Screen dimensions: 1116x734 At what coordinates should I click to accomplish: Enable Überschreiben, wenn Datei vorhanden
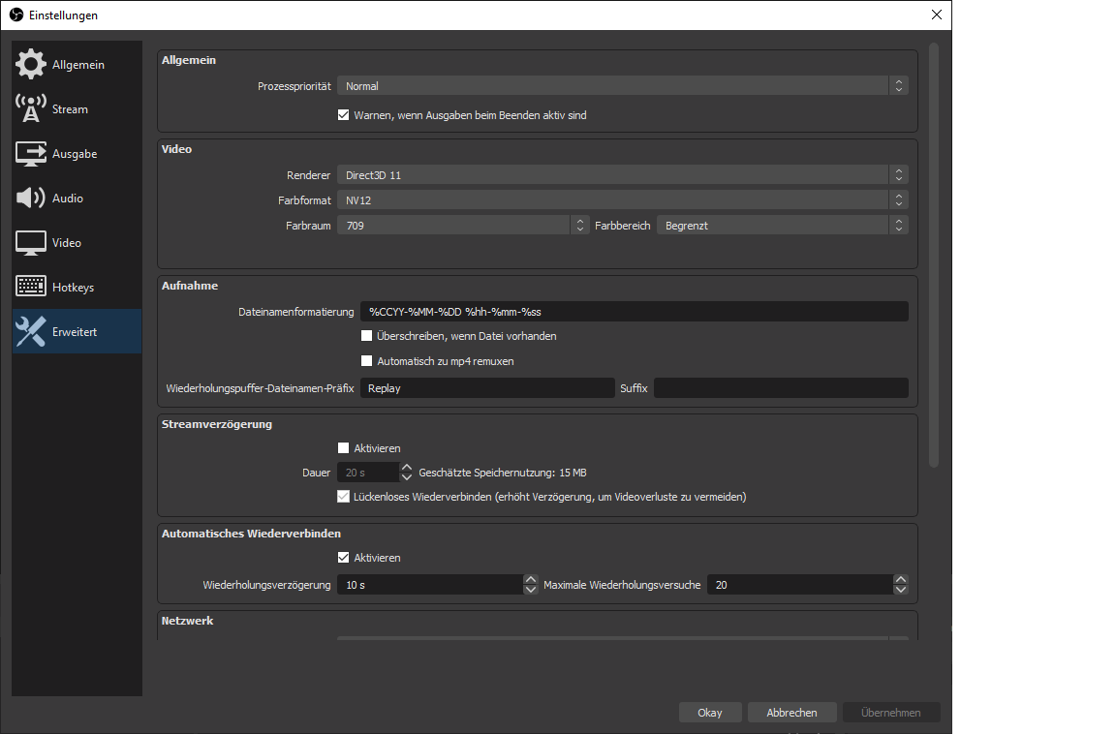[366, 336]
